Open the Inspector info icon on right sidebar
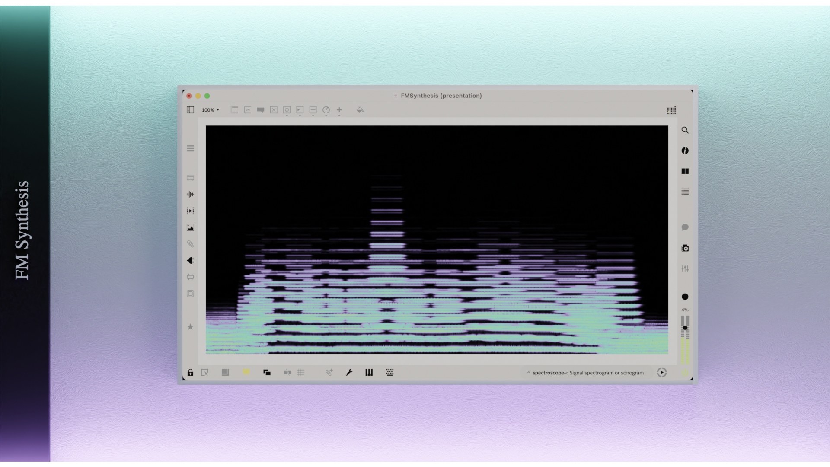830x467 pixels. pyautogui.click(x=685, y=150)
